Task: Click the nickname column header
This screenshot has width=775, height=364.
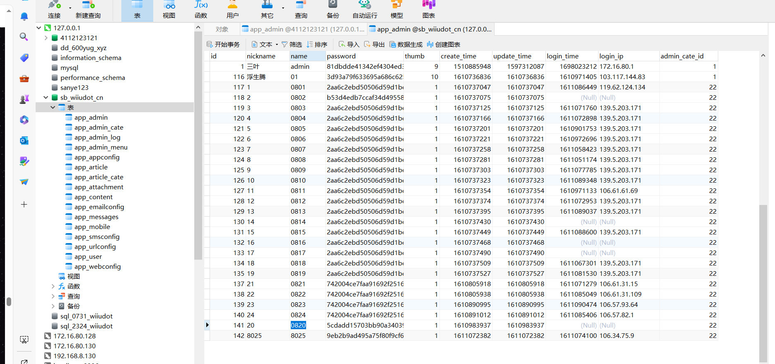Action: 267,56
